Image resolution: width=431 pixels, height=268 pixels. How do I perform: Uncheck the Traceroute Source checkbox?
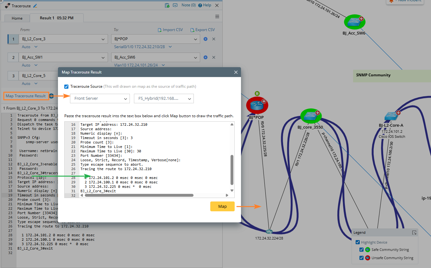pos(67,86)
